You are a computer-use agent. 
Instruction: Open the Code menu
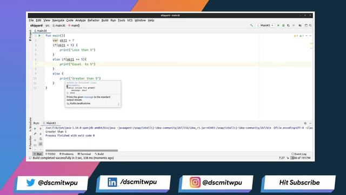pos(70,21)
